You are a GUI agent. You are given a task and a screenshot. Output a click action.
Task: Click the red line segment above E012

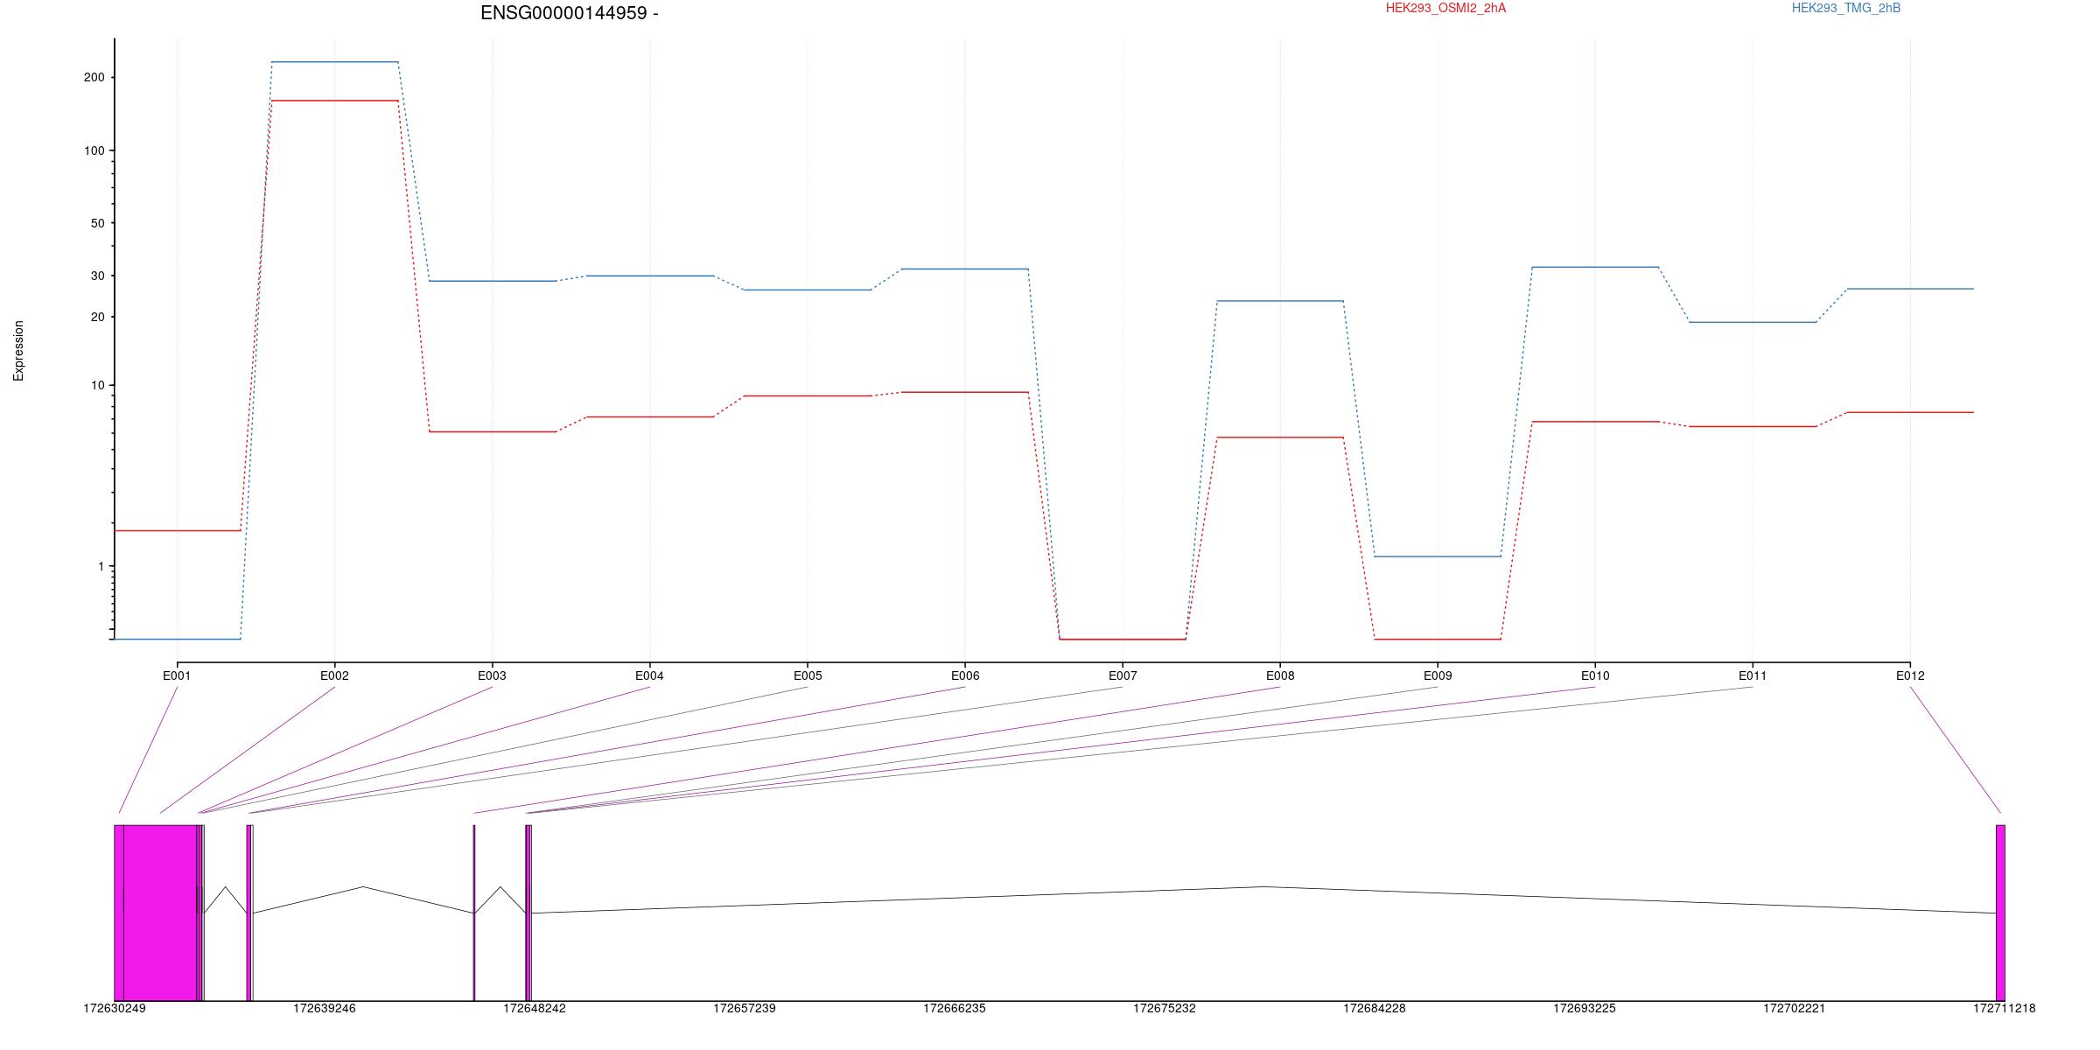point(1910,412)
